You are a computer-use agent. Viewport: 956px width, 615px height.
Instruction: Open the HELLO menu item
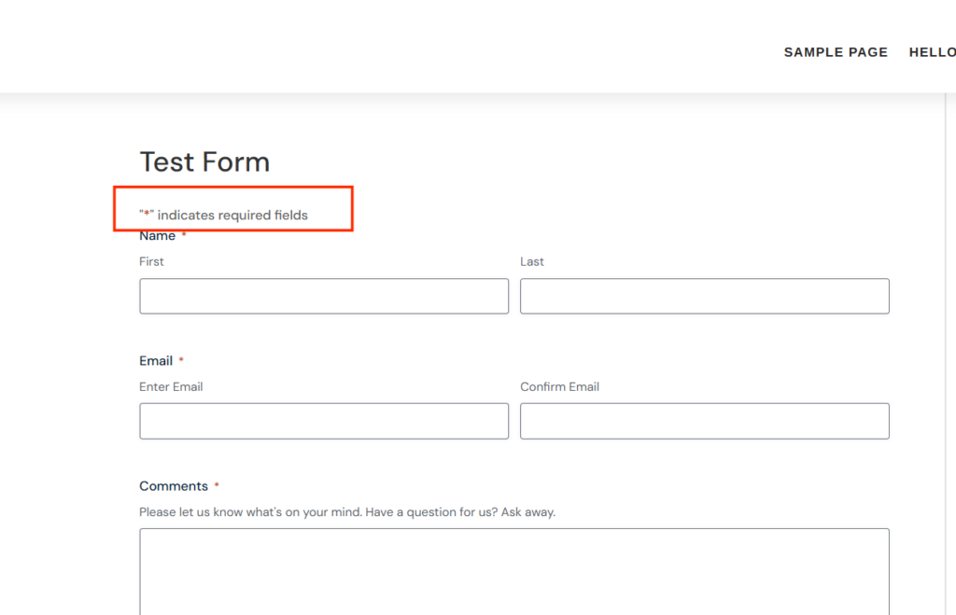click(x=932, y=52)
